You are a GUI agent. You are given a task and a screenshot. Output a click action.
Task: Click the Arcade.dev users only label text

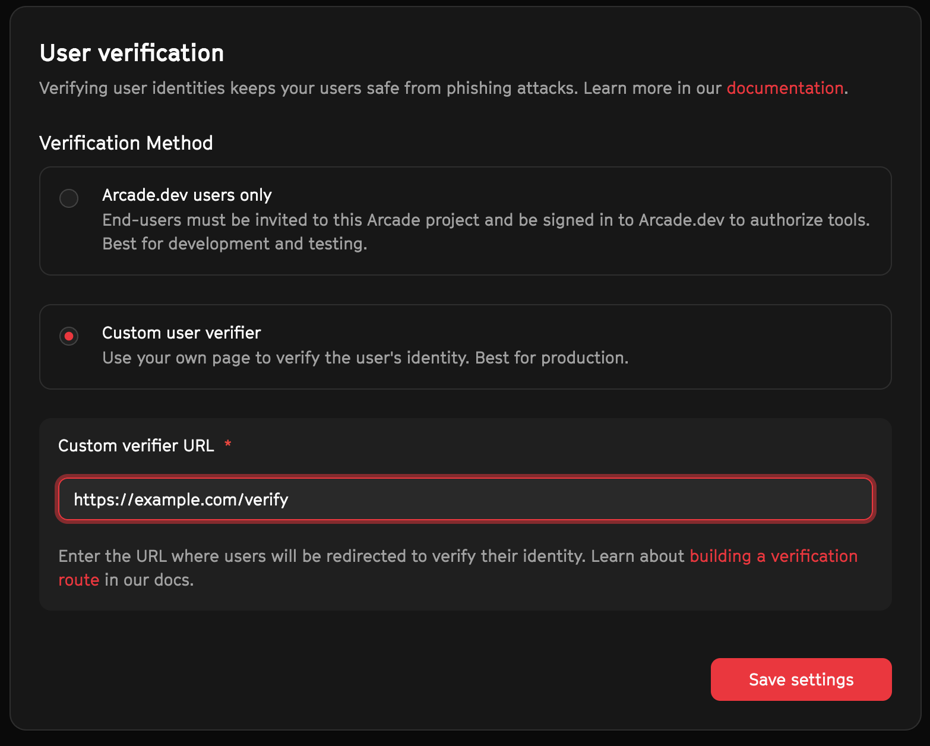click(187, 195)
